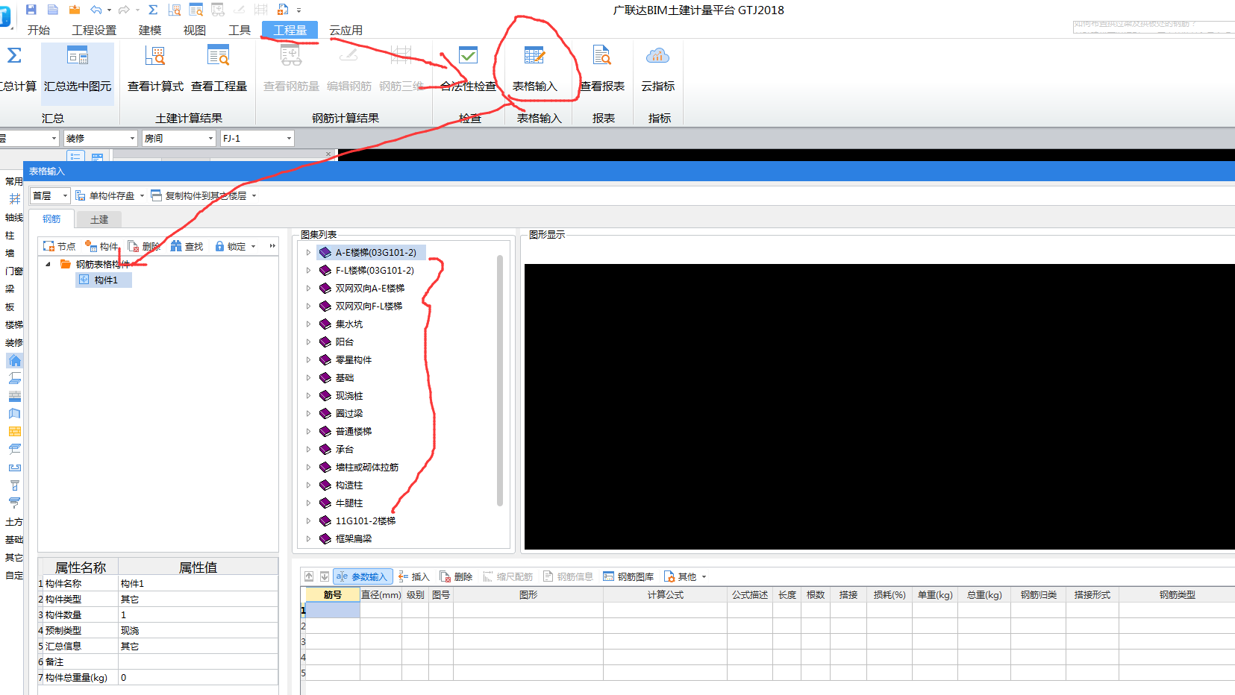
Task: Select 牛腿柱 in the atlas list
Action: pos(349,503)
